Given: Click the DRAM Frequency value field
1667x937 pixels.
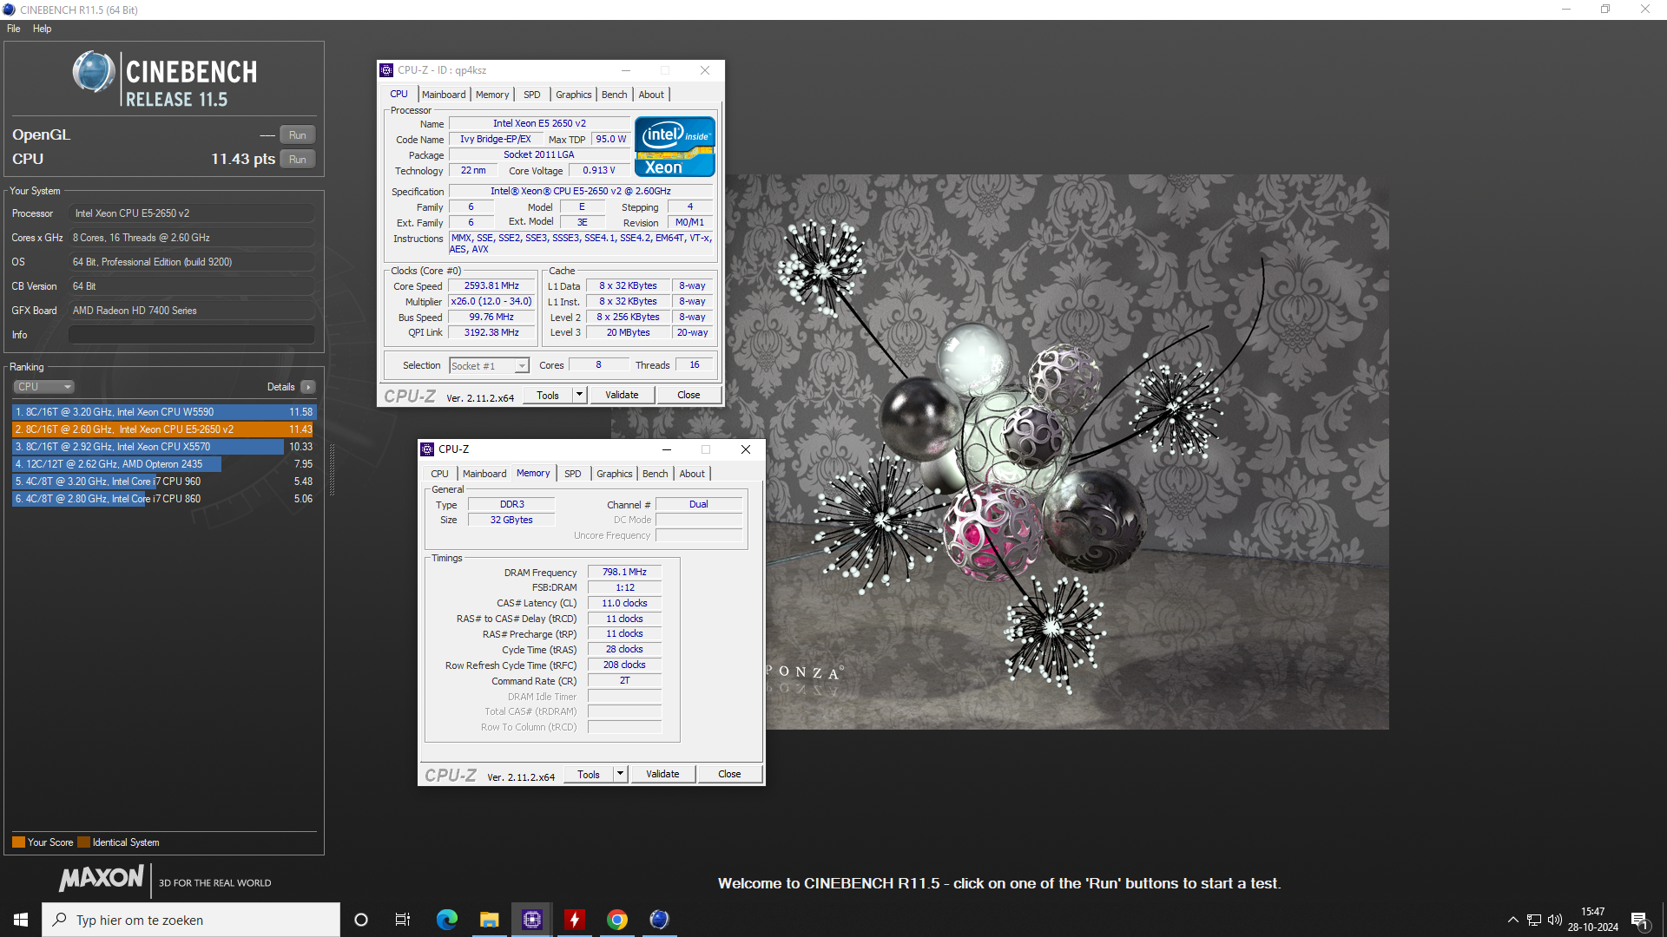Looking at the screenshot, I should pos(624,573).
